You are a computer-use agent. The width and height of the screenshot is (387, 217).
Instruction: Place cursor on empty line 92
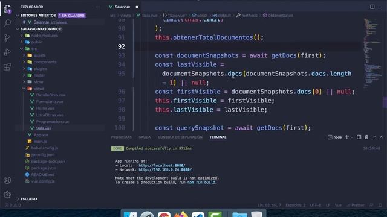pos(247,46)
